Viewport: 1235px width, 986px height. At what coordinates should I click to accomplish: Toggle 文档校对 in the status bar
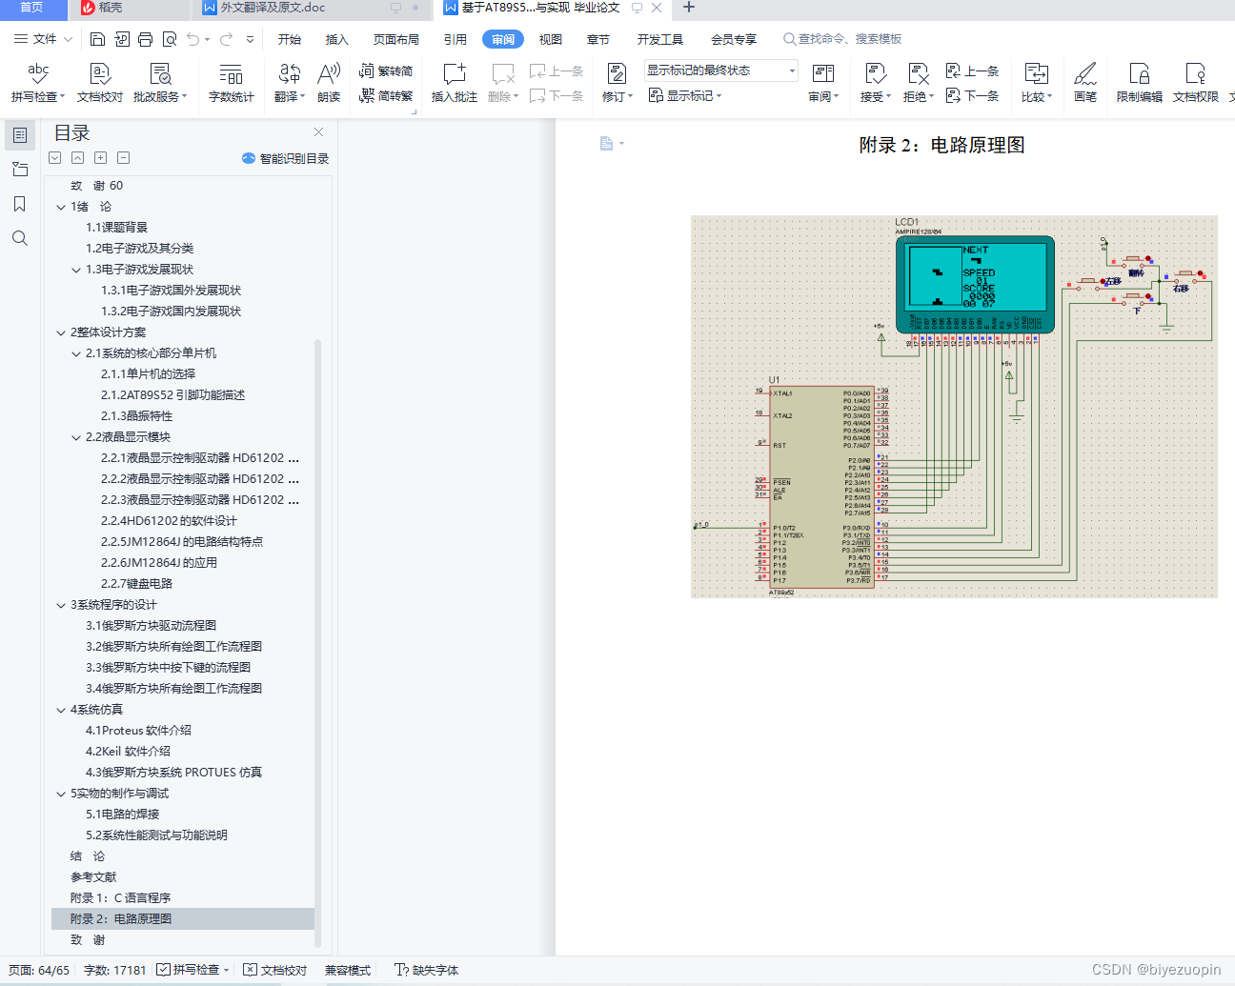point(274,970)
